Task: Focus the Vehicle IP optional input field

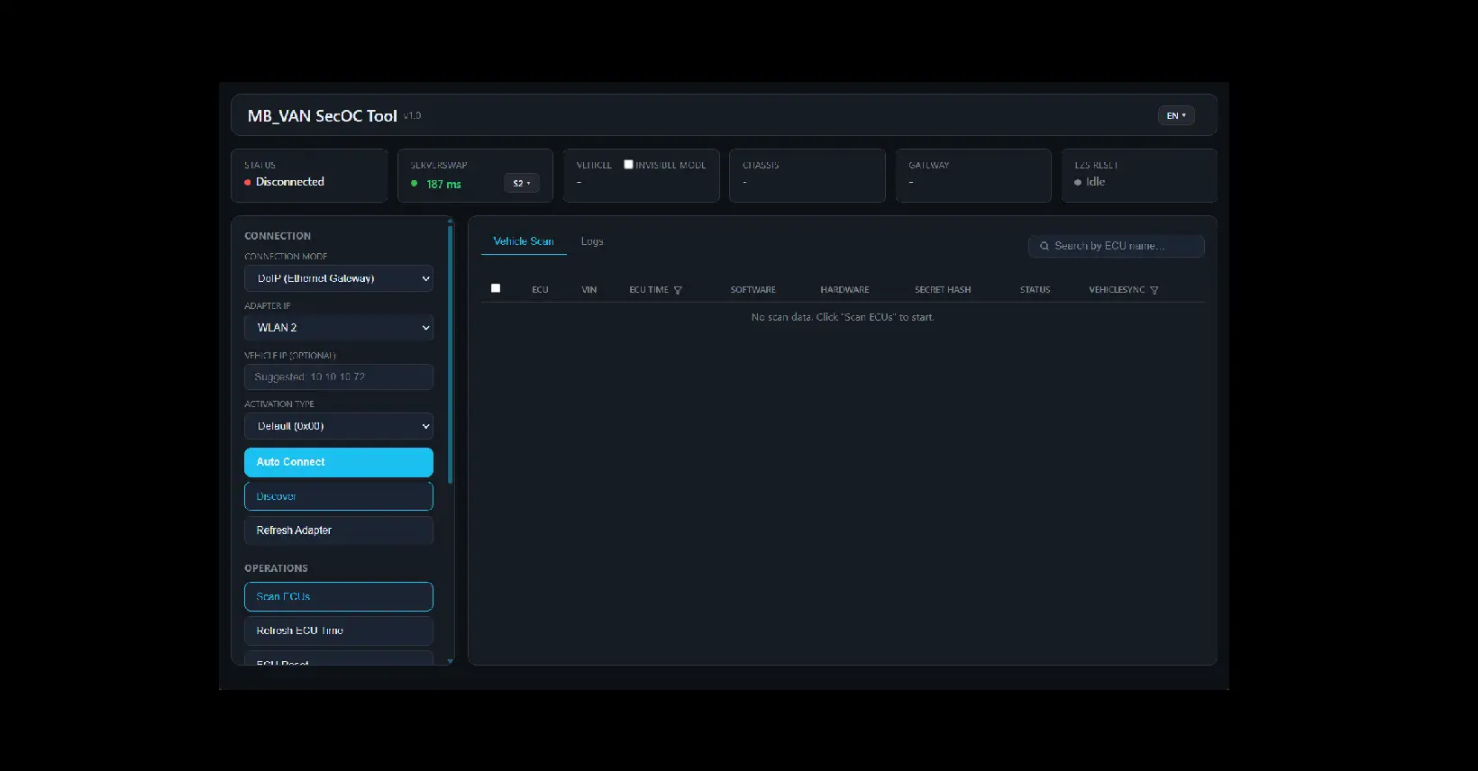Action: tap(339, 377)
